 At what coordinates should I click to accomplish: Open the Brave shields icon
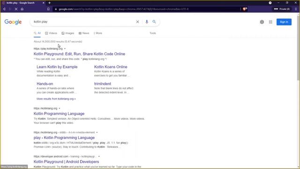(x=245, y=9)
